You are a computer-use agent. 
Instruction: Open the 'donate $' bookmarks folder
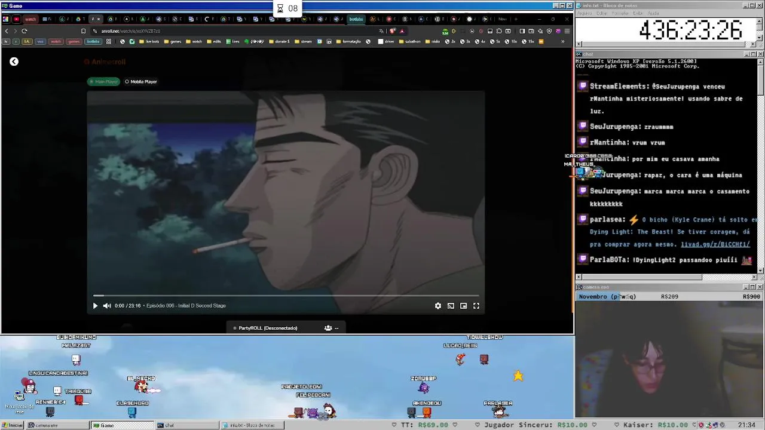tap(279, 42)
